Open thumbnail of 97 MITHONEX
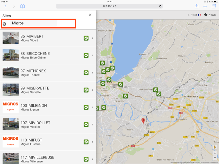Viewport: 219px width, 164px height. 11,72
